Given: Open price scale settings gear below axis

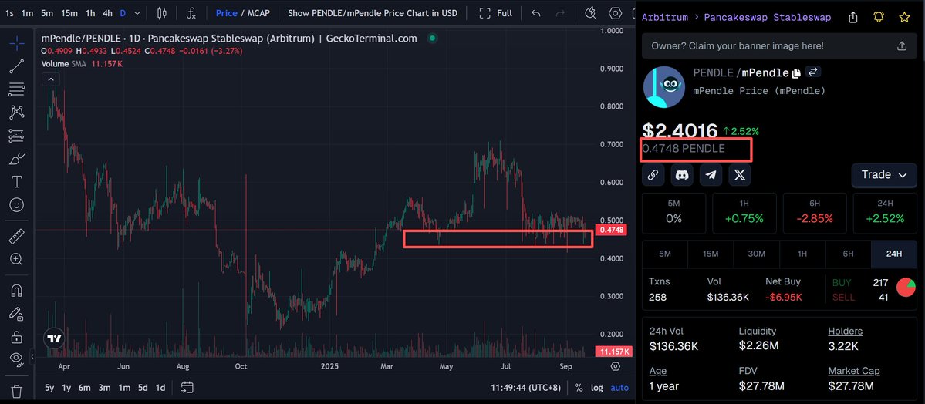Looking at the screenshot, I should coord(616,366).
